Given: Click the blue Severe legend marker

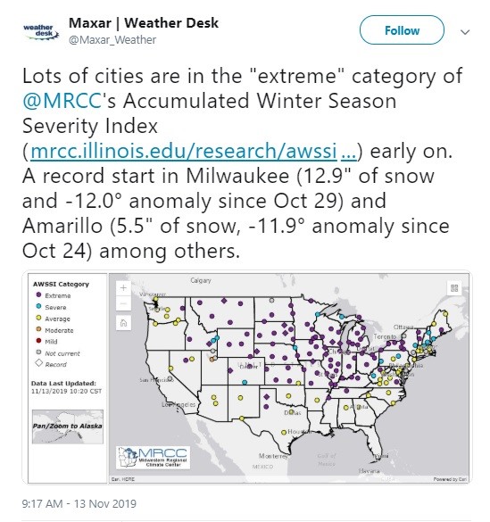Looking at the screenshot, I should (38, 306).
